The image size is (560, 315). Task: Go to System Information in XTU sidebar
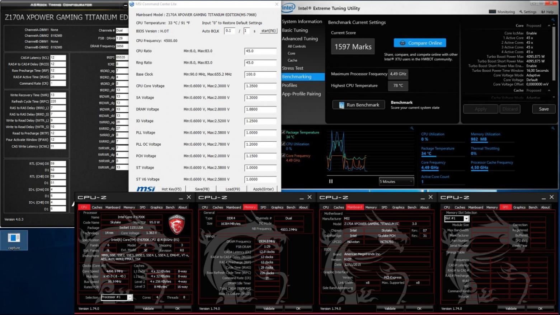point(302,22)
